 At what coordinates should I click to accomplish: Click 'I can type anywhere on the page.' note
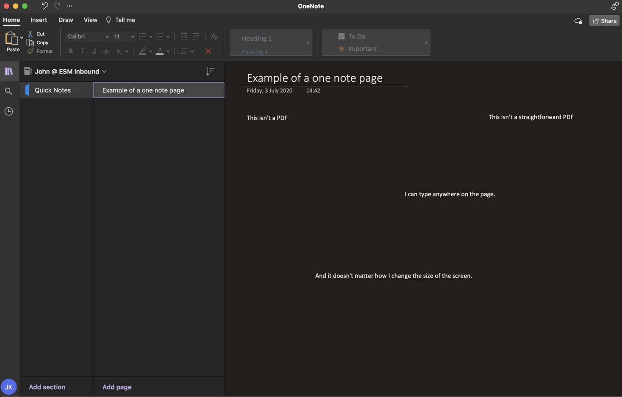[450, 194]
